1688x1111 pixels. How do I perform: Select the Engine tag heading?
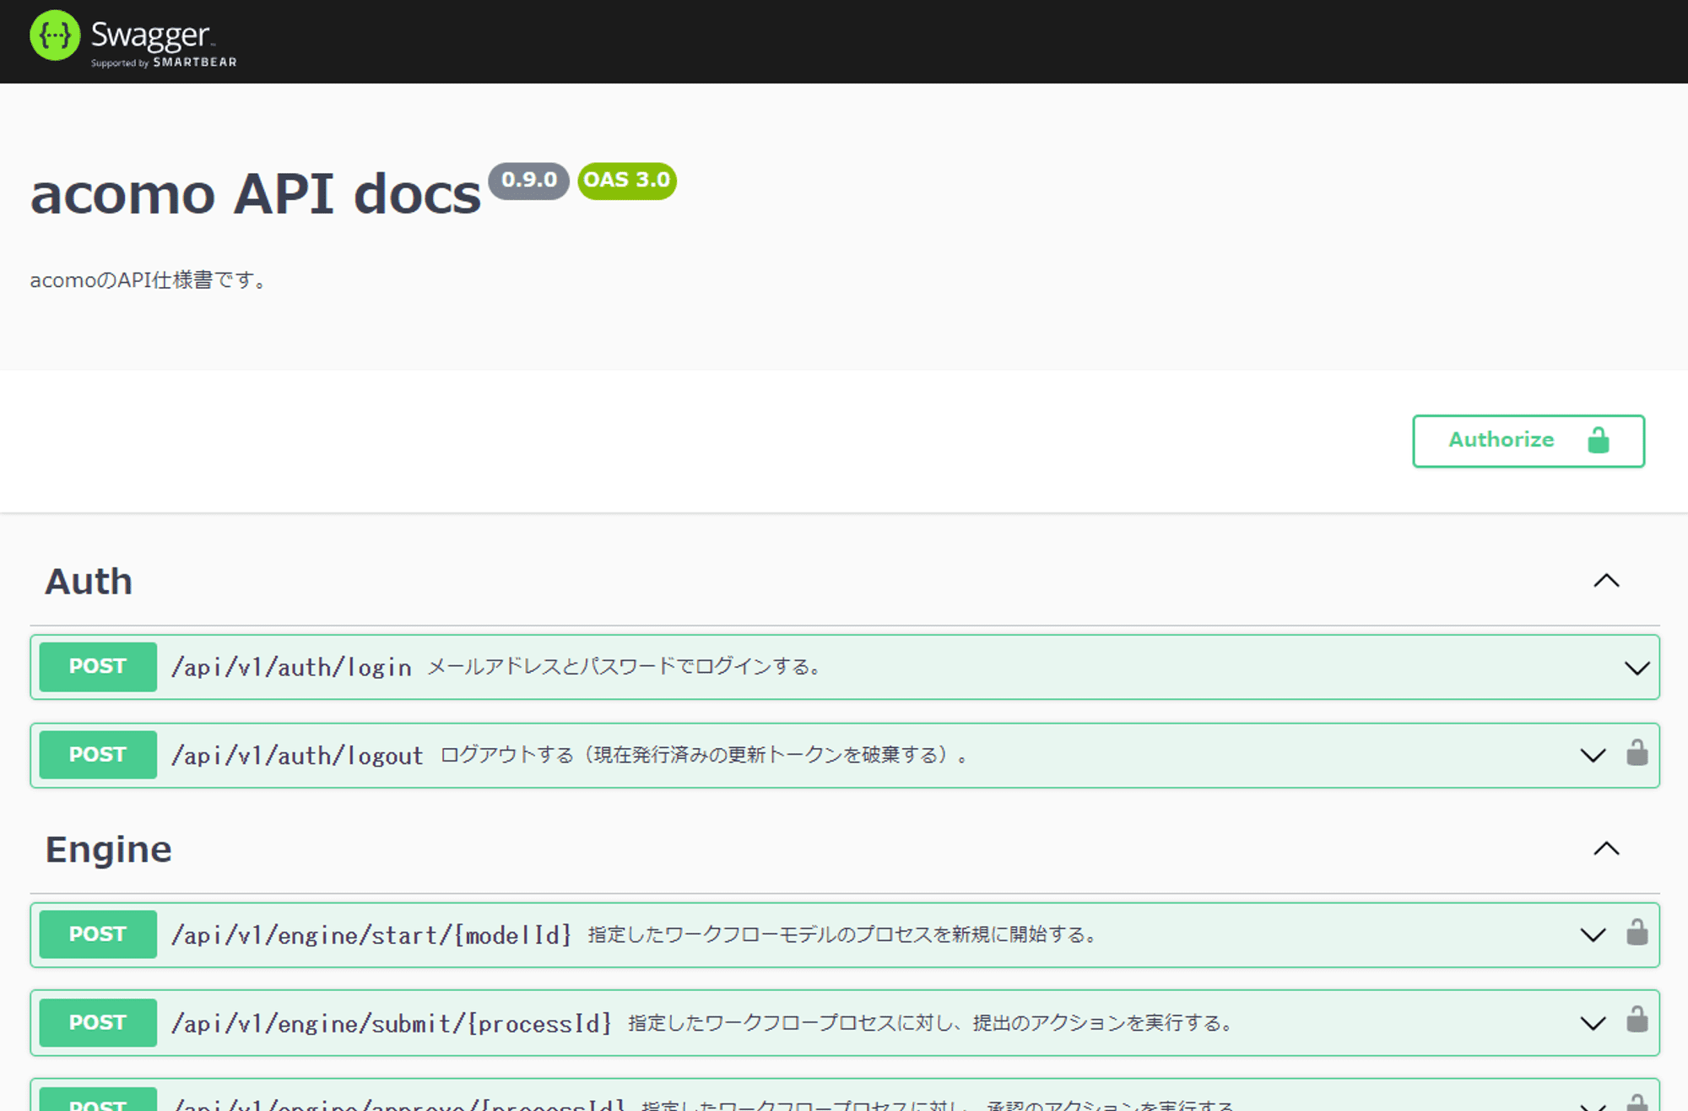(108, 849)
